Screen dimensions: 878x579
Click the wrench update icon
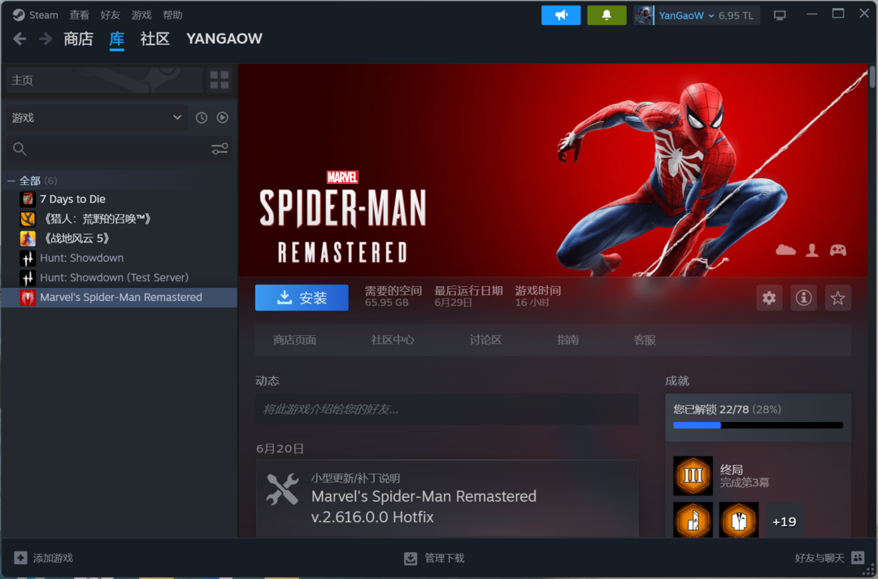point(282,490)
